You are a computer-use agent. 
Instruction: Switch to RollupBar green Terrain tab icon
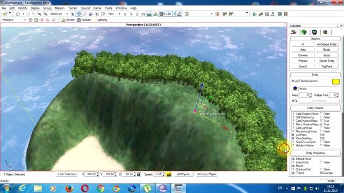click(x=304, y=32)
